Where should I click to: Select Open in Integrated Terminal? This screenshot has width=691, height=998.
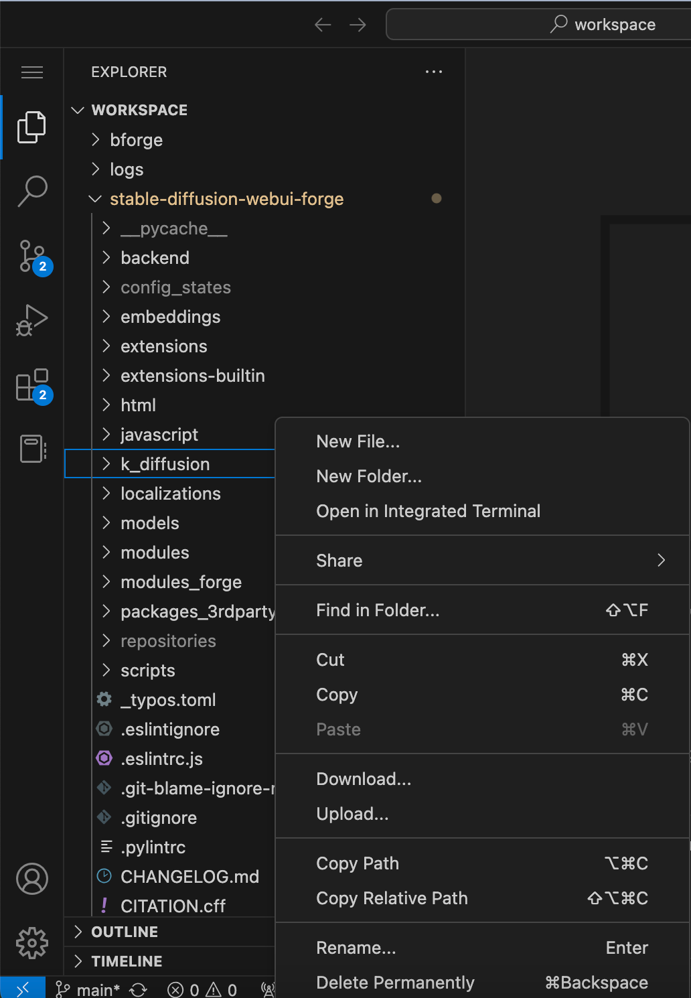click(x=483, y=511)
